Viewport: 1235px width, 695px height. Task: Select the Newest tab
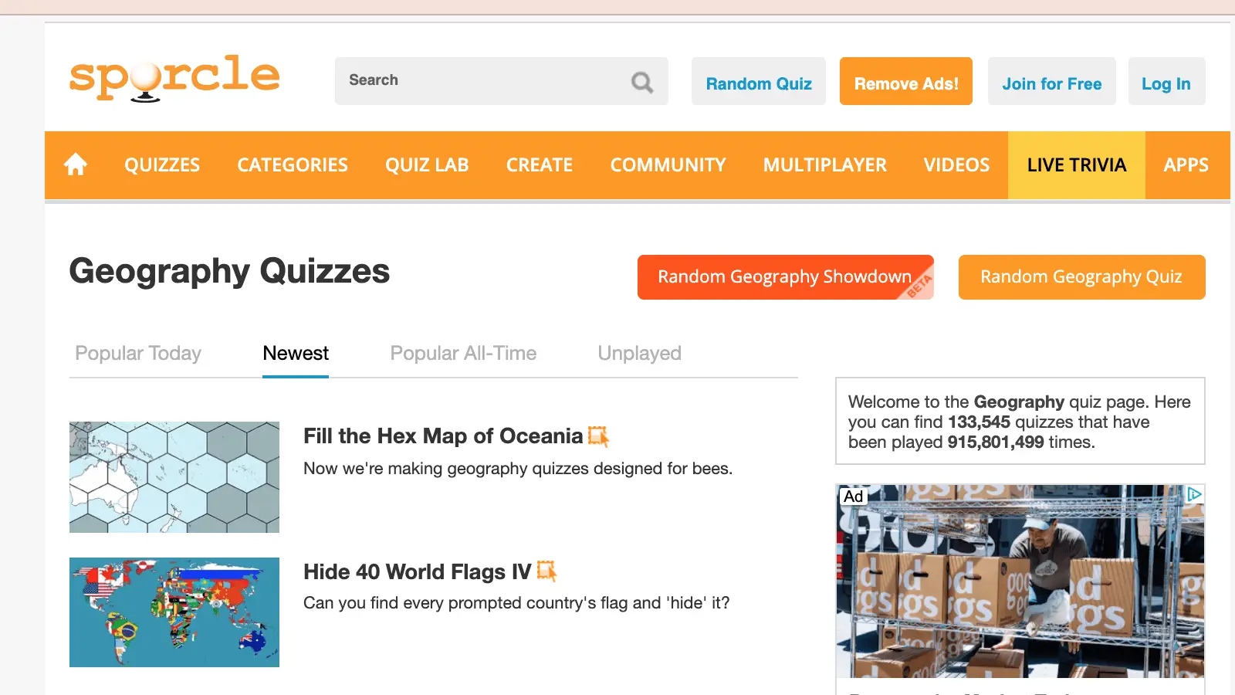point(296,354)
